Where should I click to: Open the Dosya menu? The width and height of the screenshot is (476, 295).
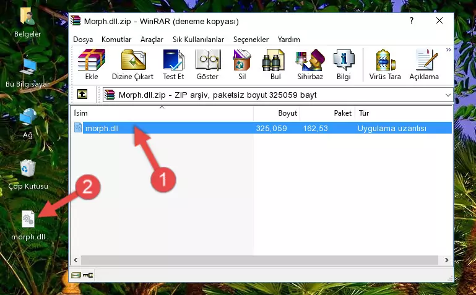tap(83, 40)
